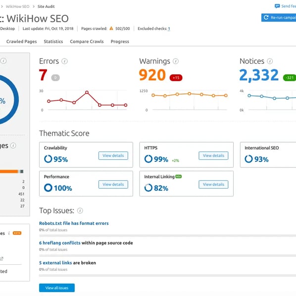Click the Notices count 2,332
This screenshot has width=296, height=296.
point(259,76)
